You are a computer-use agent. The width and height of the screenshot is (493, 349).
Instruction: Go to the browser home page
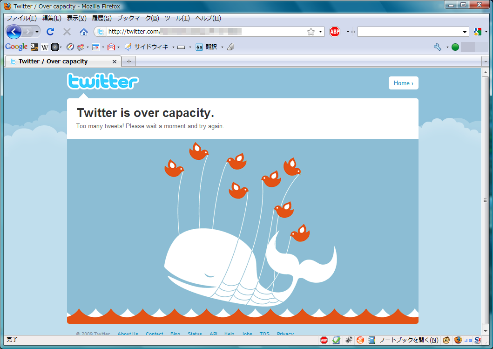[84, 32]
